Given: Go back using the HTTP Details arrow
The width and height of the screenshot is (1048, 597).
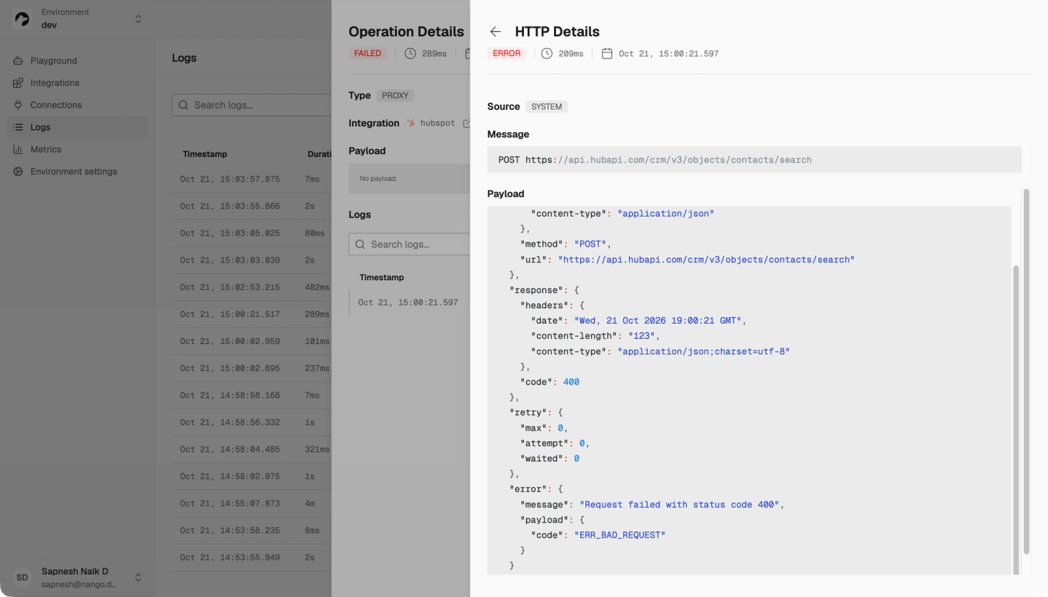Looking at the screenshot, I should [x=496, y=32].
